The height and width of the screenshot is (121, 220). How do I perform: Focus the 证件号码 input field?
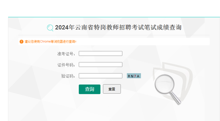tap(100, 65)
